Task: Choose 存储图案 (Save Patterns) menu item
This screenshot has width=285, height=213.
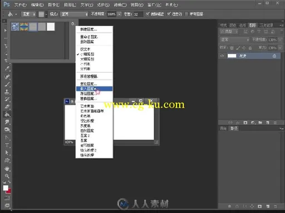Action: point(94,94)
